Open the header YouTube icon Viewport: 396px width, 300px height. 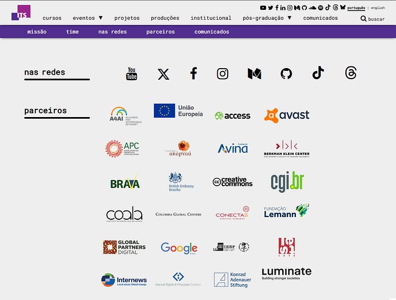click(x=263, y=8)
